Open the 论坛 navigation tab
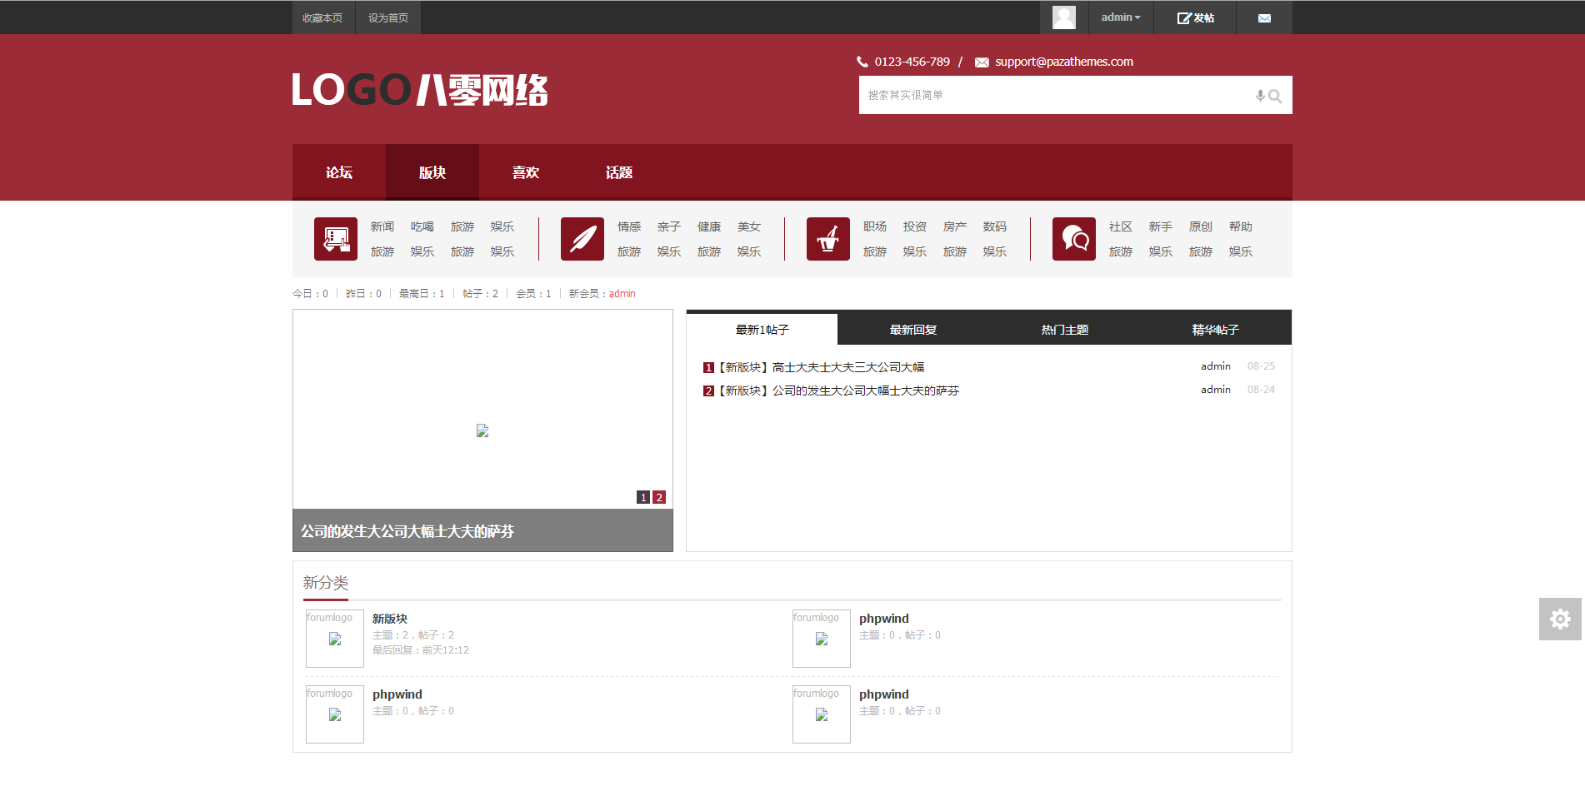Screen dimensions: 1585x786 tap(339, 172)
